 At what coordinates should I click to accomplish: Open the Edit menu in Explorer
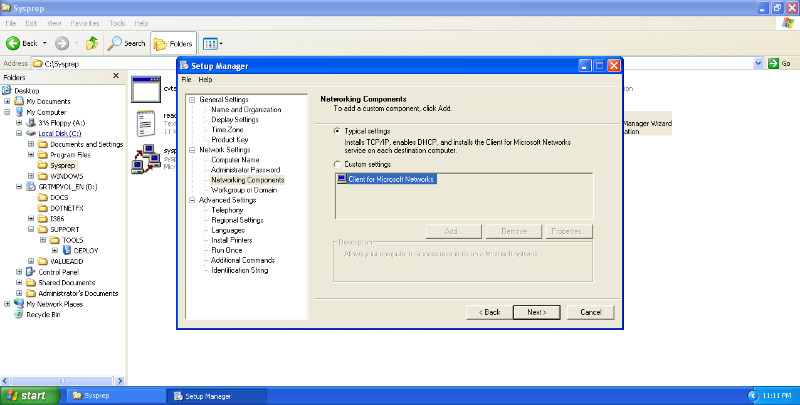click(x=31, y=23)
